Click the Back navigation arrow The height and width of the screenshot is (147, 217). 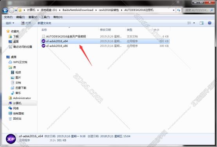pos(5,10)
